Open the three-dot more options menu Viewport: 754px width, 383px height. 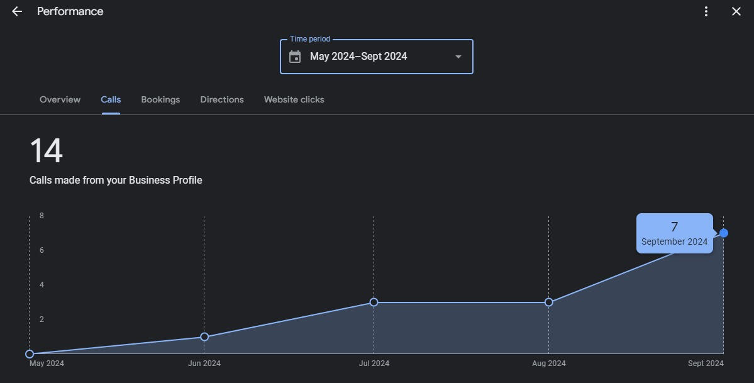706,11
